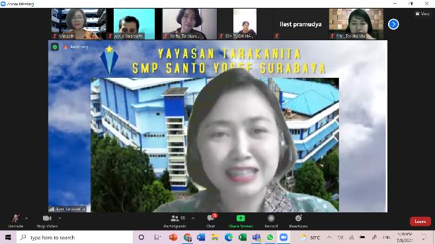Click the Windows search box
The image size is (435, 244).
[x=75, y=237]
